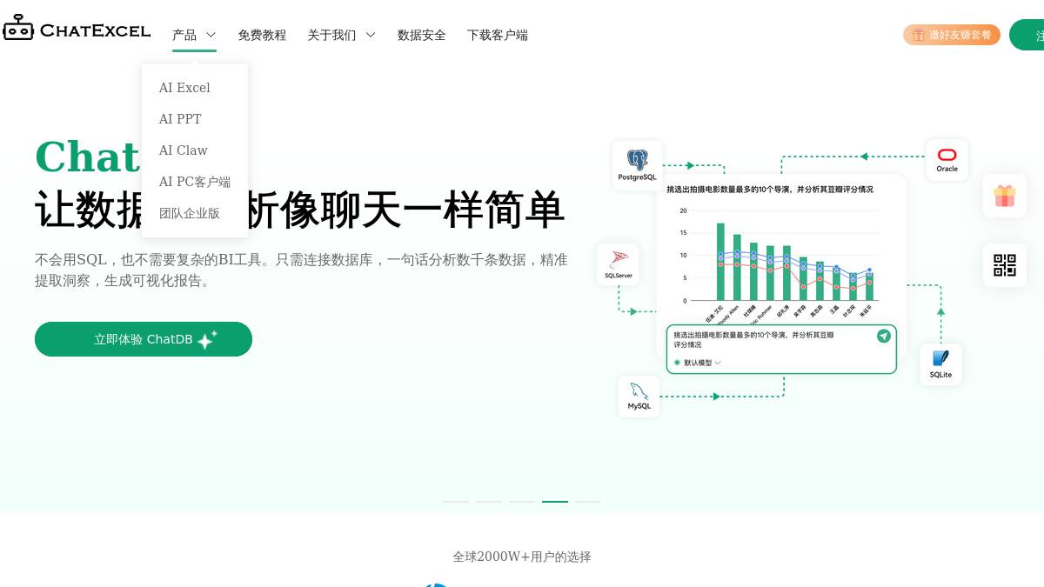Click the SQLServer icon tile
Screen dimensions: 1044x587
pyautogui.click(x=619, y=264)
